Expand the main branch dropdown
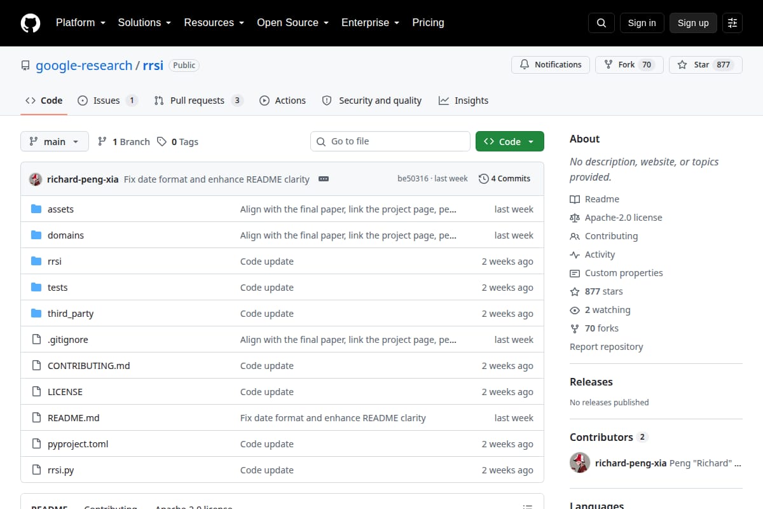Screen dimensions: 763x509 point(55,141)
